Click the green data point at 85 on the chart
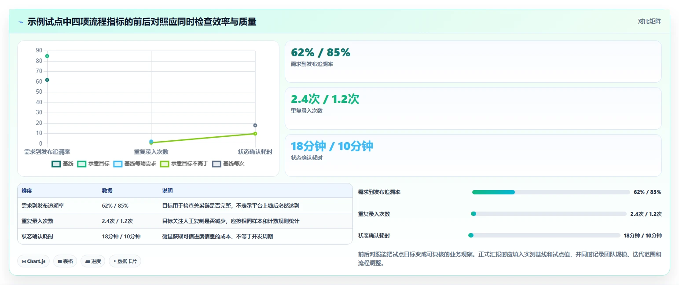This screenshot has height=285, width=679. [x=47, y=56]
